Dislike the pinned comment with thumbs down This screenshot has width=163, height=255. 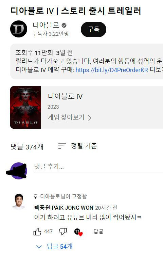(x=63, y=232)
